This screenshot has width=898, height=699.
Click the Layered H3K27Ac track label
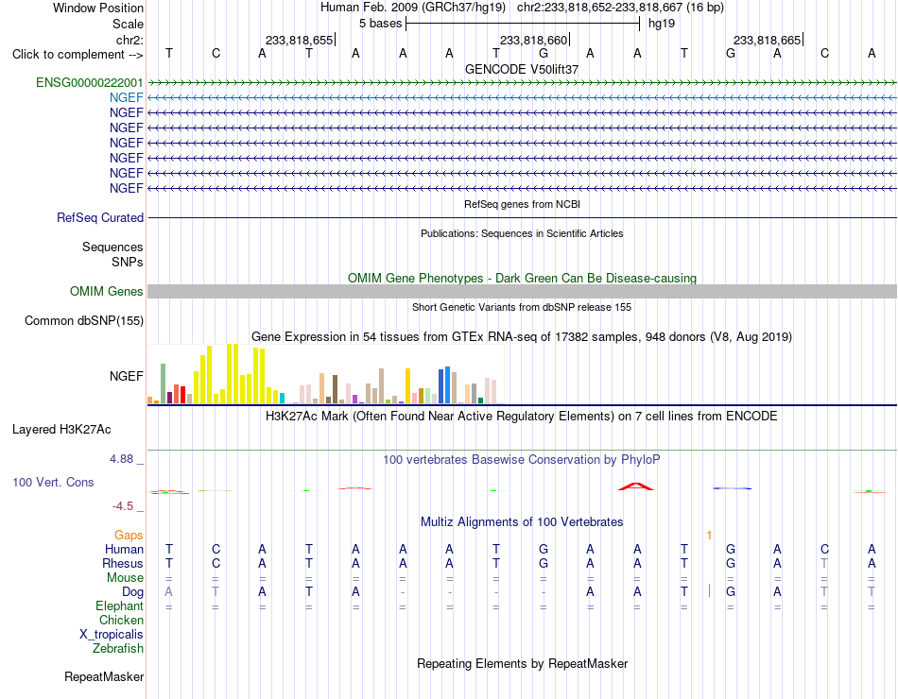pyautogui.click(x=61, y=430)
